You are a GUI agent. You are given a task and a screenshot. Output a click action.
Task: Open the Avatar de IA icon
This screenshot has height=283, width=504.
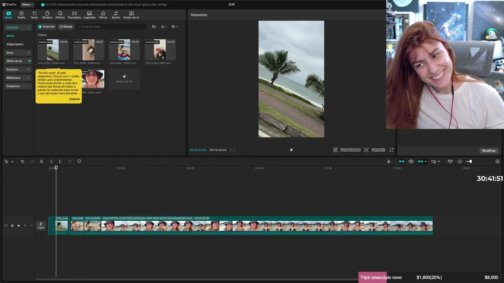[131, 15]
